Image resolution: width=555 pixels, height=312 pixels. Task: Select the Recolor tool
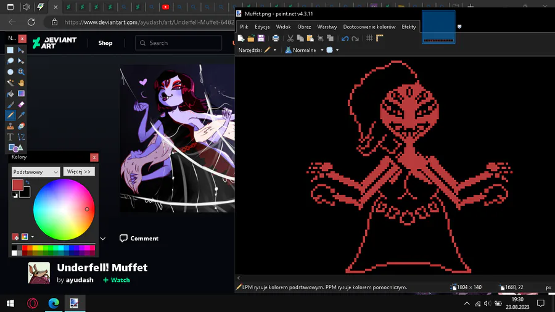click(x=21, y=126)
